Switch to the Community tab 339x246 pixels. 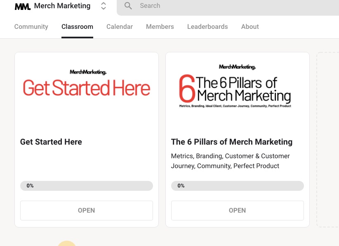pos(31,27)
